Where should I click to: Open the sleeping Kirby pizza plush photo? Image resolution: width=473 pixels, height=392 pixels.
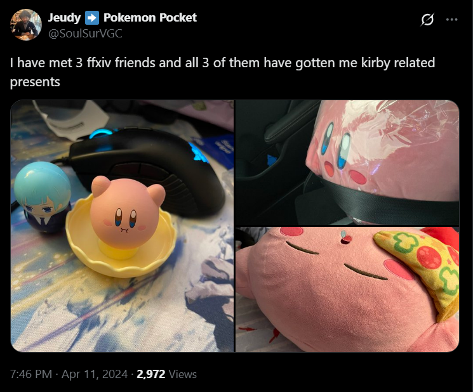click(347, 290)
